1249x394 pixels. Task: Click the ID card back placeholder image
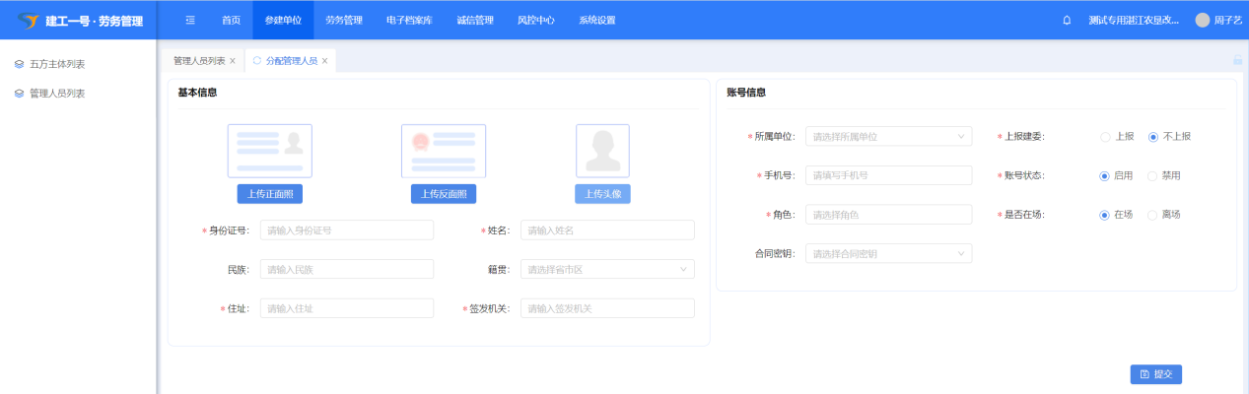coord(443,150)
